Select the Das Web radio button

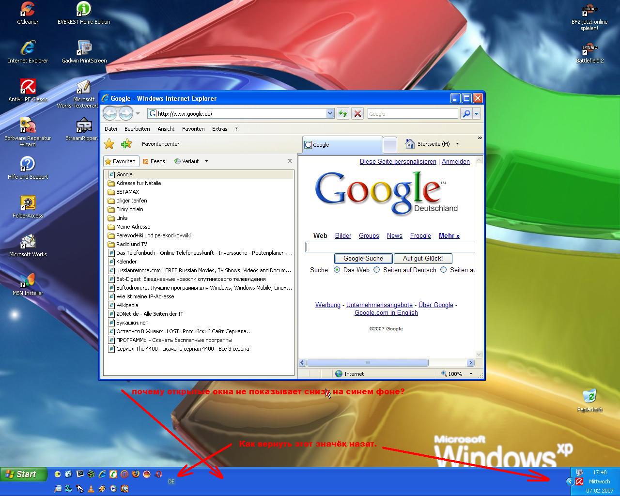pyautogui.click(x=337, y=270)
